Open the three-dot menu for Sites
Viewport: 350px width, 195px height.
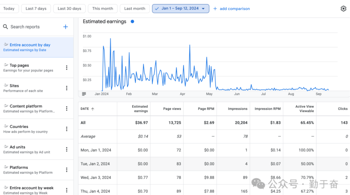point(67,88)
